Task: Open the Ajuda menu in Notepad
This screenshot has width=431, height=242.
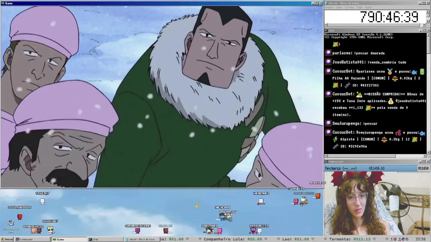Action: (368, 7)
